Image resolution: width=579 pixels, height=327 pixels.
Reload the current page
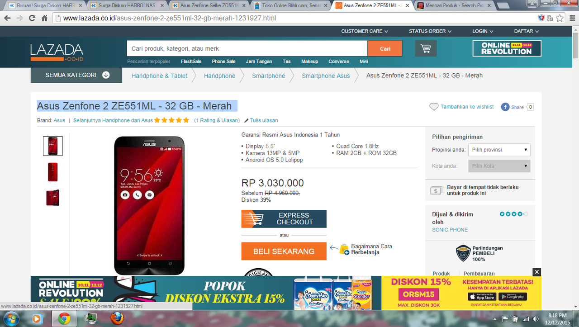[x=32, y=18]
